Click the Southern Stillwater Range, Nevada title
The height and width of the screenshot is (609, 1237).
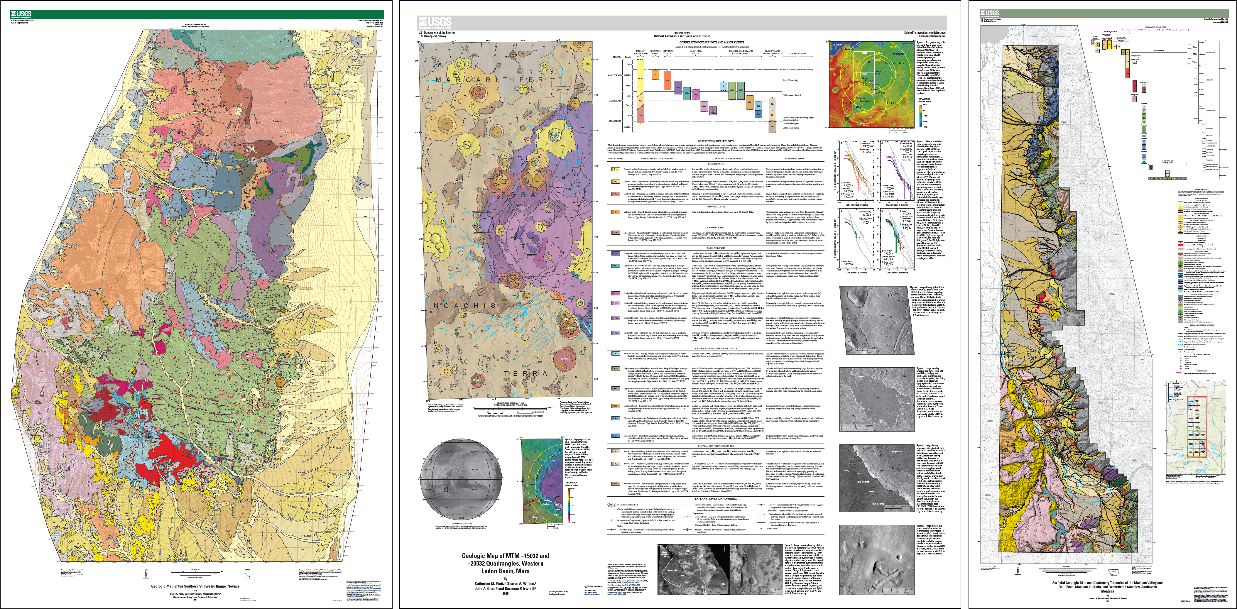tap(195, 586)
